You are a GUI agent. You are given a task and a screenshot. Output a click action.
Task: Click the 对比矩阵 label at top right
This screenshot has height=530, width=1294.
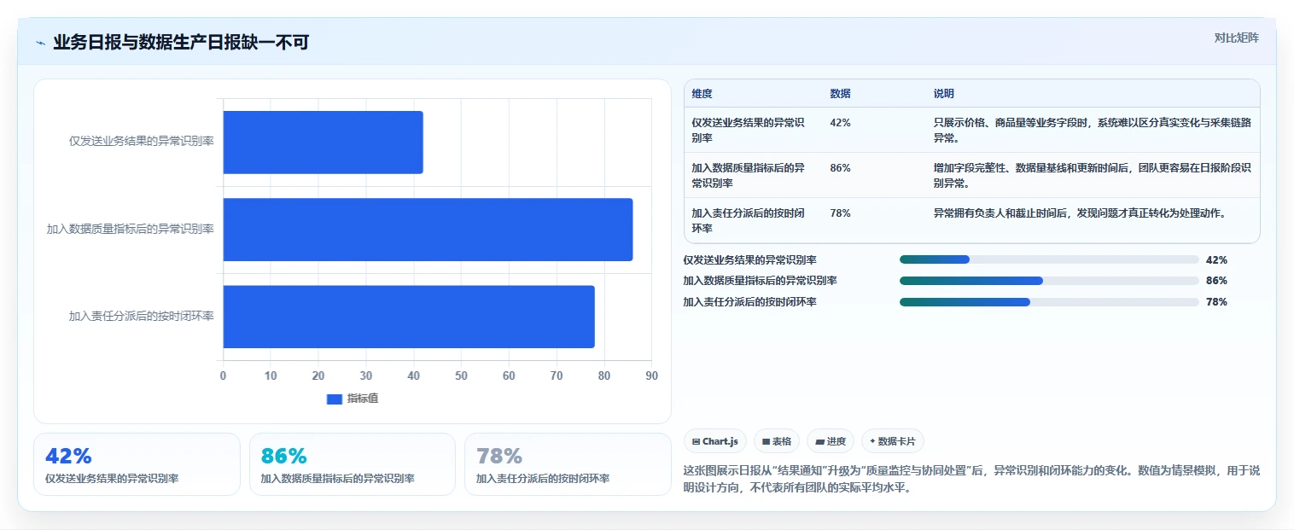click(x=1236, y=38)
